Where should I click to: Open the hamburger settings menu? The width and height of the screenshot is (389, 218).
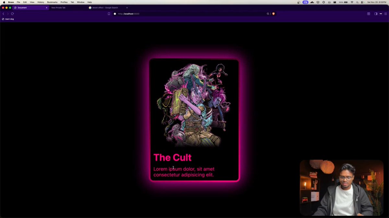click(x=385, y=14)
